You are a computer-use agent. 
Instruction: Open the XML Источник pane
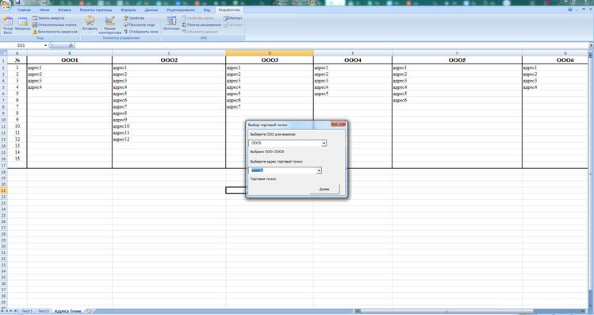[x=171, y=24]
